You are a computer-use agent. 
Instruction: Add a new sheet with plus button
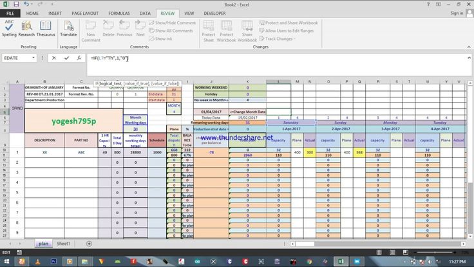[89, 244]
